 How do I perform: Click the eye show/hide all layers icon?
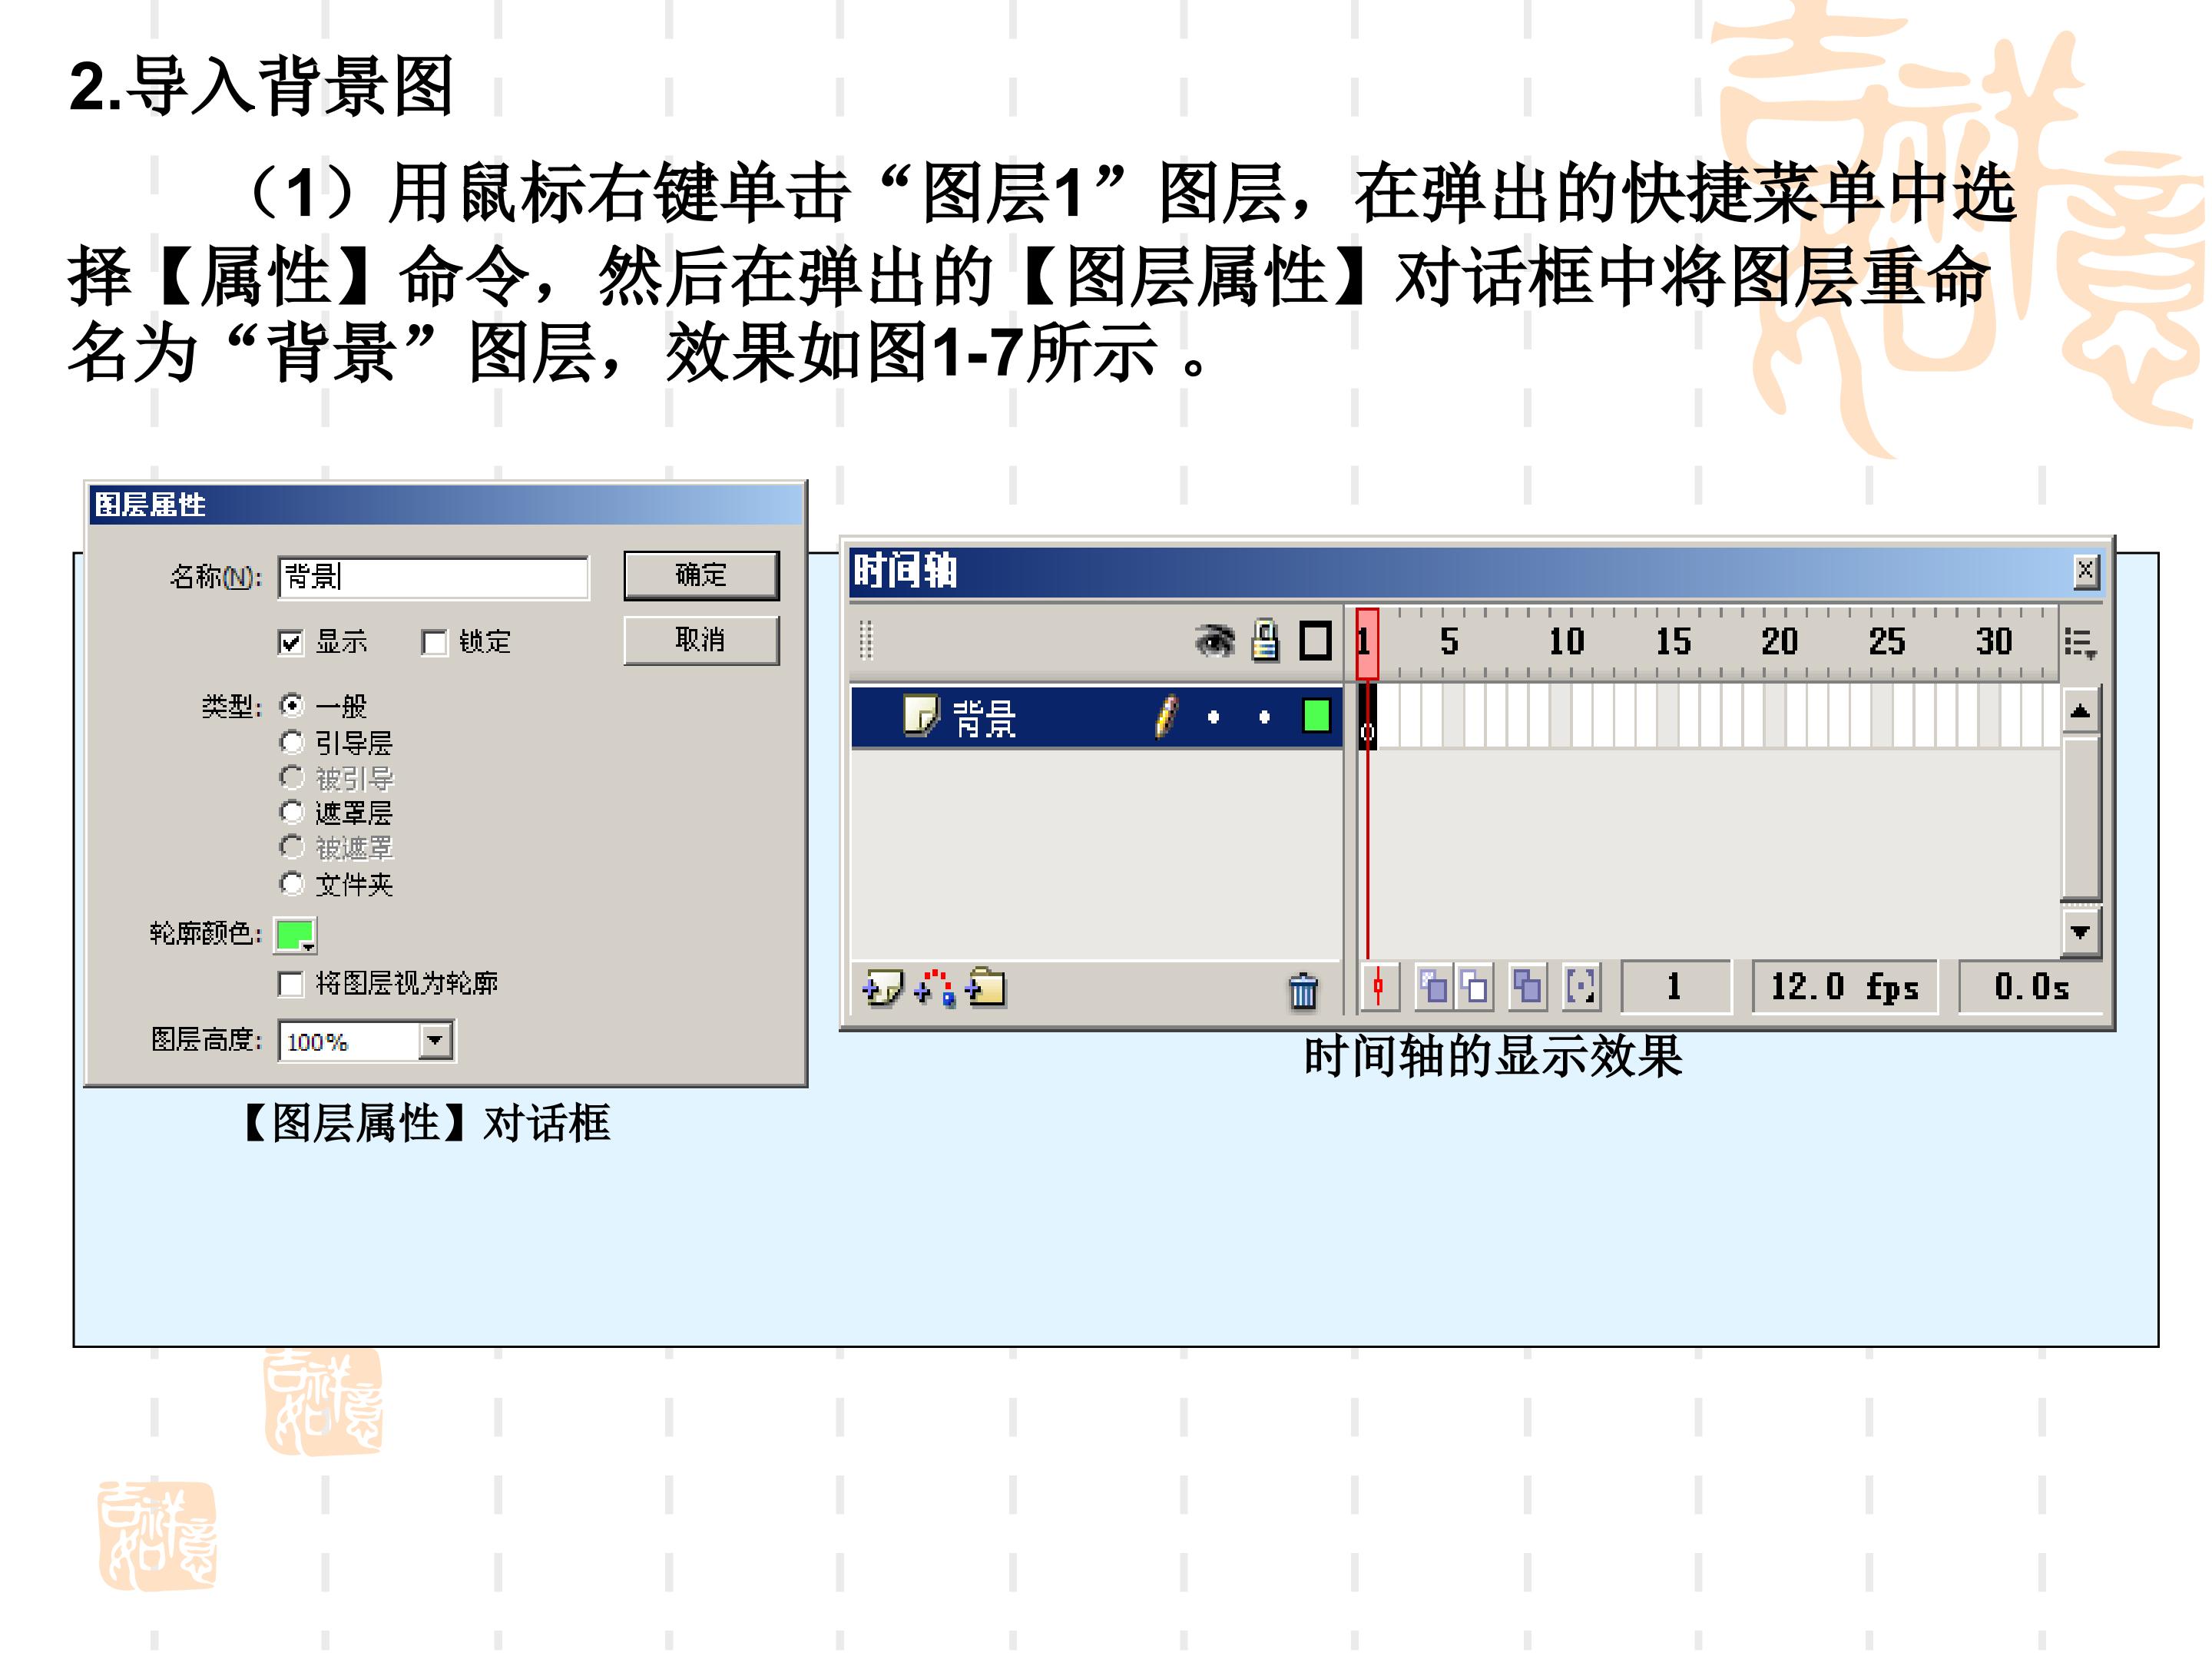pyautogui.click(x=1215, y=641)
